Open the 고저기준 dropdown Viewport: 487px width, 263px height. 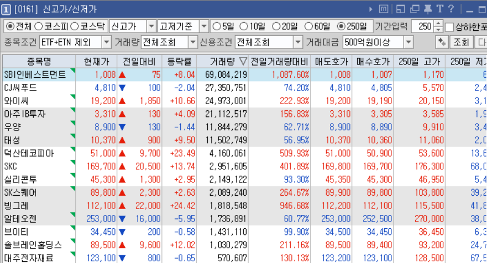tap(204, 26)
